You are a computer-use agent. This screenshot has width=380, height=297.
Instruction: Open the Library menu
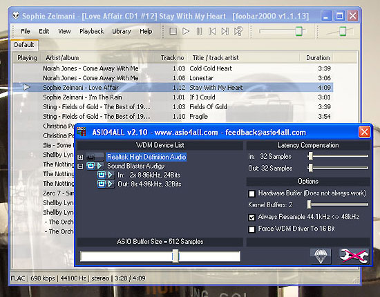pyautogui.click(x=122, y=31)
